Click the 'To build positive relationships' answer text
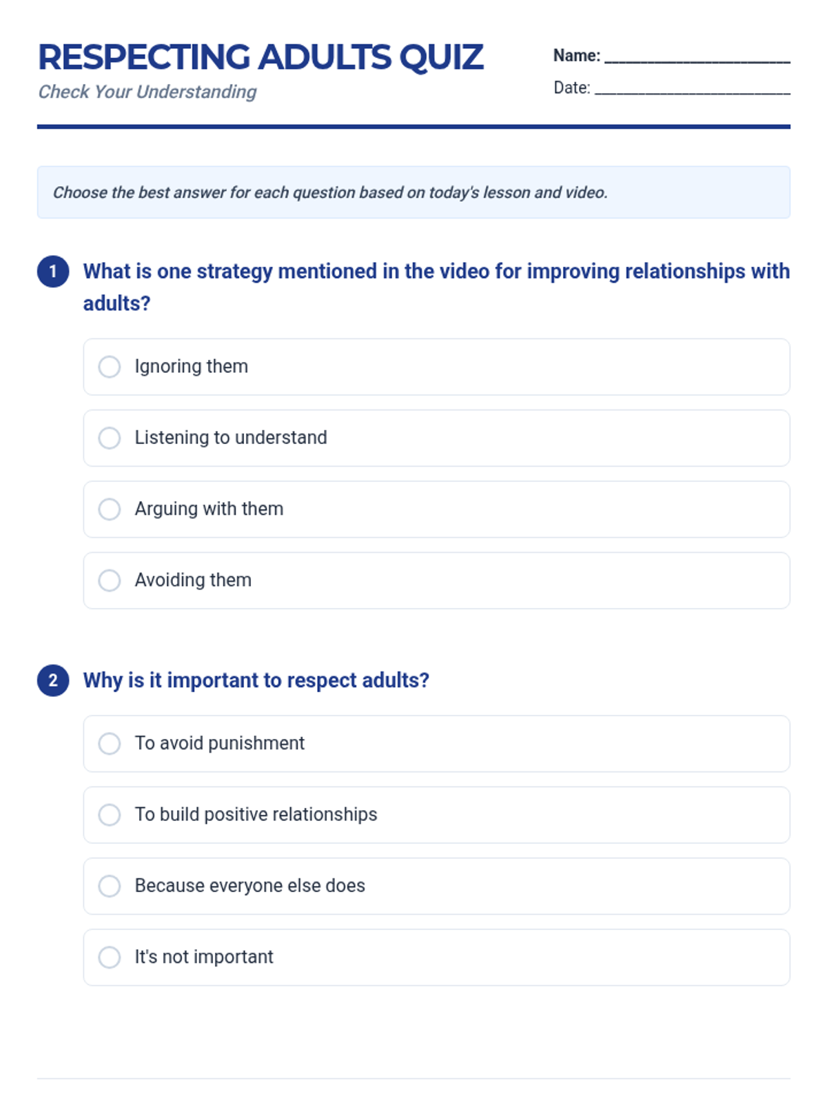827x1103 pixels. (256, 815)
